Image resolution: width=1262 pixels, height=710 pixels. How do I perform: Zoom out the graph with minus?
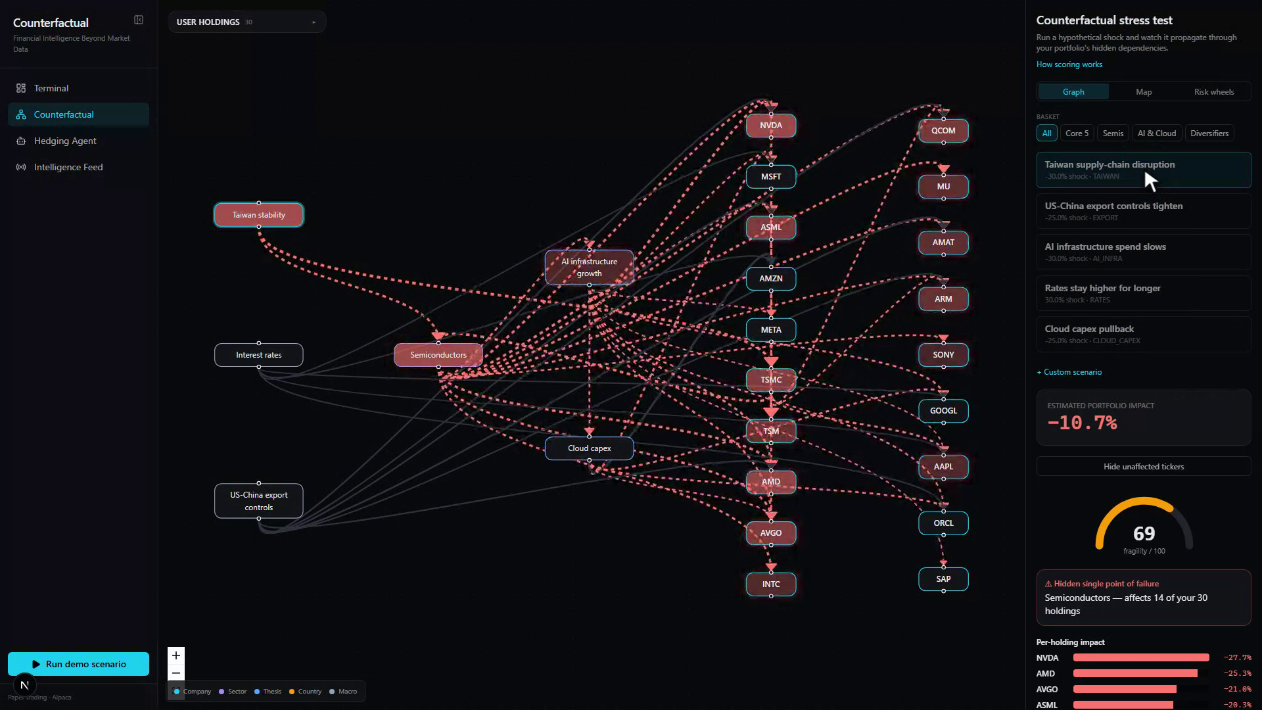tap(176, 673)
